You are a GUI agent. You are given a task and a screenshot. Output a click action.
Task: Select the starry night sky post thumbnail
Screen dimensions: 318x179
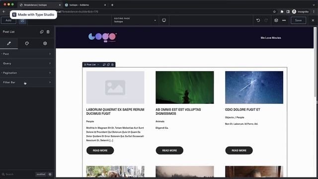pyautogui.click(x=254, y=88)
